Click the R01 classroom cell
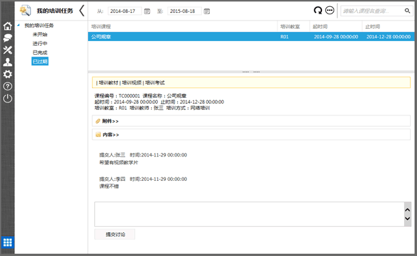The image size is (417, 256). pos(284,37)
